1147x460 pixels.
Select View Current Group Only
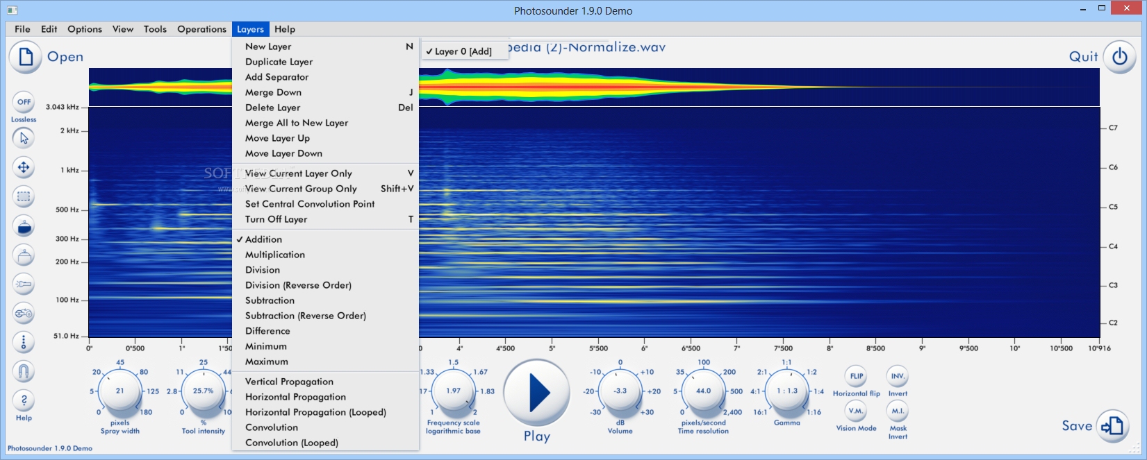coord(325,189)
